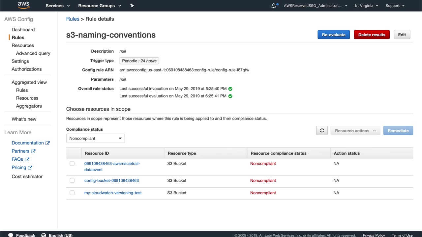
Task: Select the config-bucket-069108438463 checkbox
Action: tap(72, 180)
